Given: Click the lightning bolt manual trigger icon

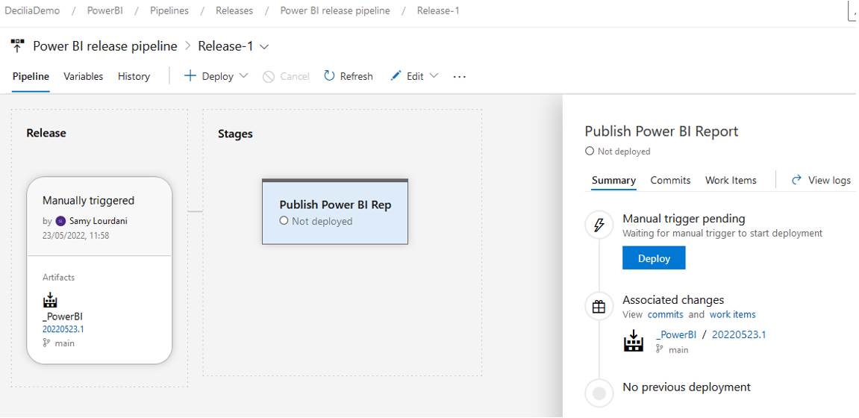Looking at the screenshot, I should point(599,225).
